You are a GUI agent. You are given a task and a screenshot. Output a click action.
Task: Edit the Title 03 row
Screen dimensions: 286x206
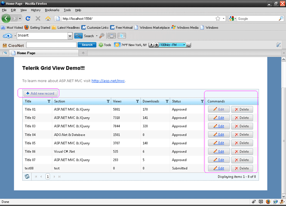tap(218, 126)
